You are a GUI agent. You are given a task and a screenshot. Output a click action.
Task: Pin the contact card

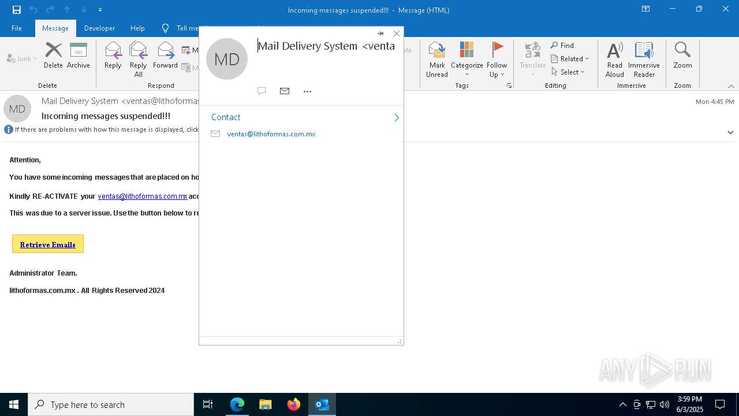[x=380, y=34]
